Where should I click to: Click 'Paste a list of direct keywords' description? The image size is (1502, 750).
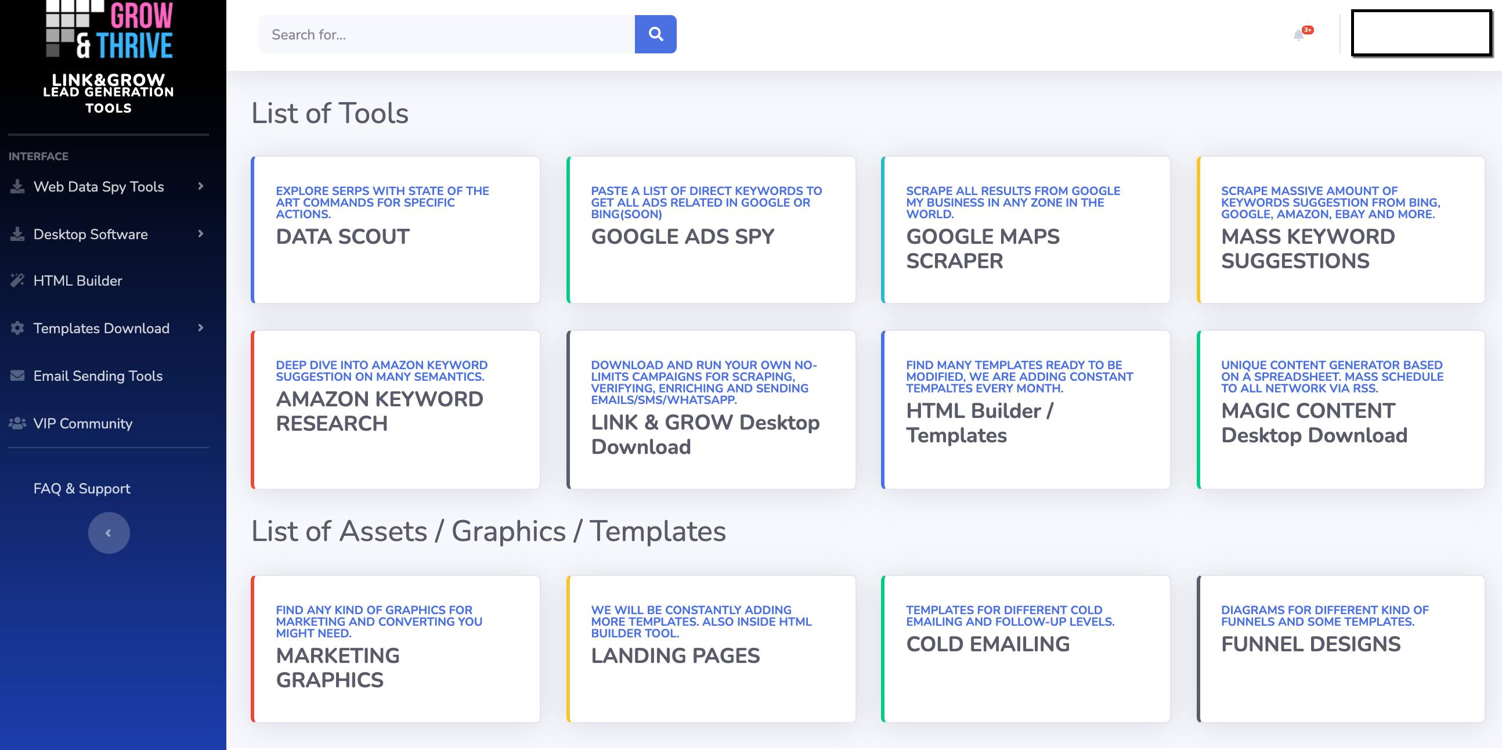(707, 203)
